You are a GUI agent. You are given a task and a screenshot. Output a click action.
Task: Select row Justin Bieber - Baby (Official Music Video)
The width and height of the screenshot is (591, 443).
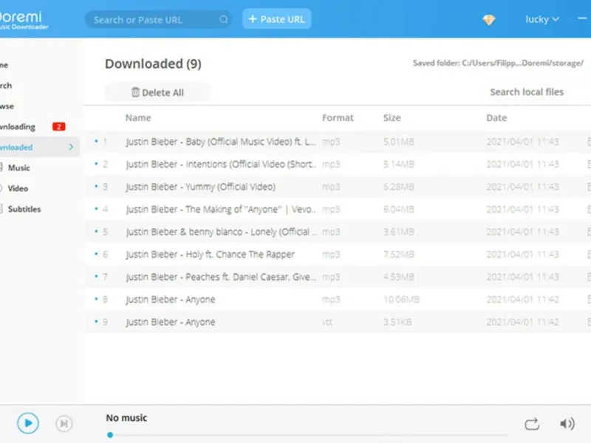338,142
